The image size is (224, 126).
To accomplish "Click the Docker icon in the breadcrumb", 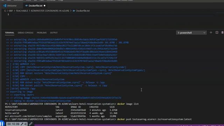I will pos(74,11).
